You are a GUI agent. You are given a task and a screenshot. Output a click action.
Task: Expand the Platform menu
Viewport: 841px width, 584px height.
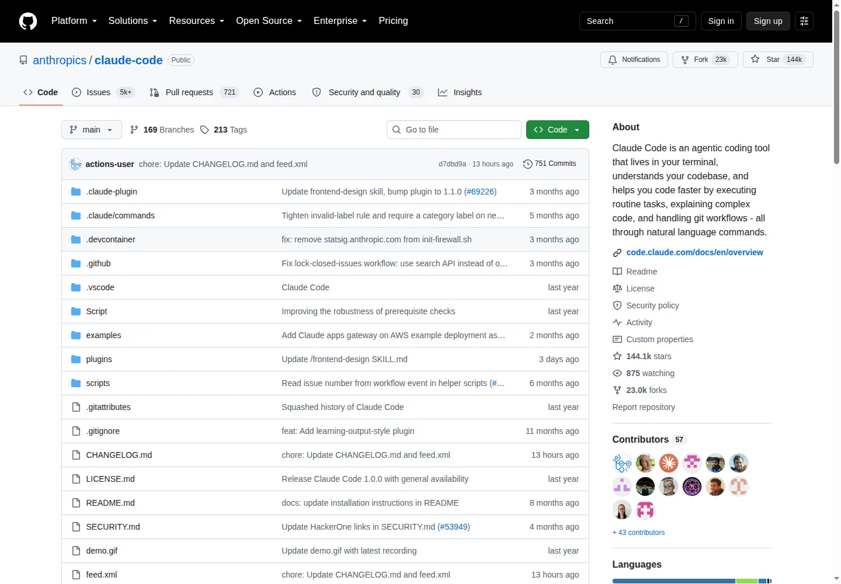point(74,21)
